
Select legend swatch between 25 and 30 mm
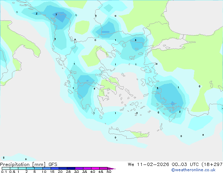71,168
